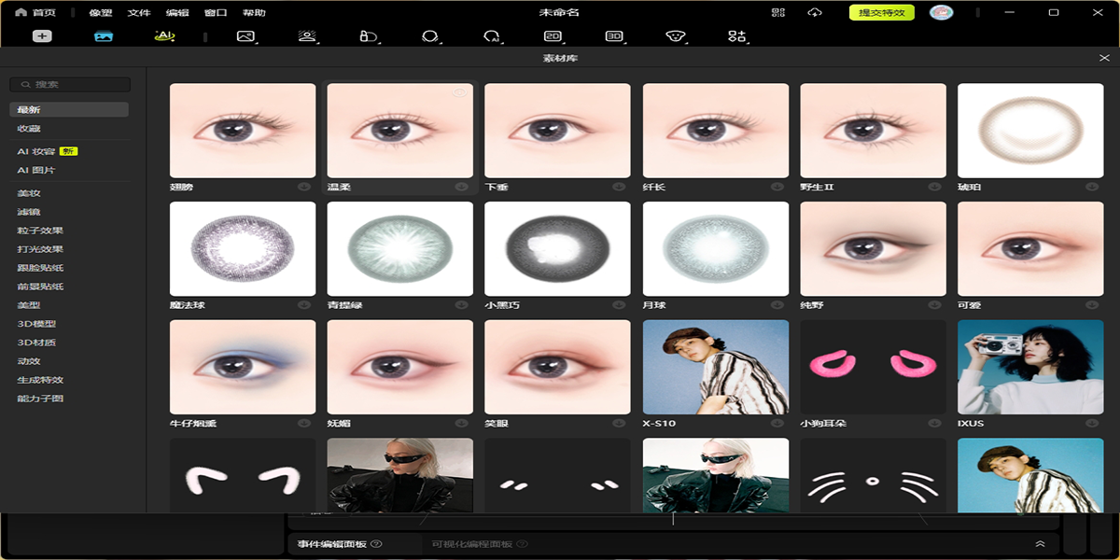Select the X-S10 filter thumbnail
Screen dimensions: 1120x560
(716, 368)
